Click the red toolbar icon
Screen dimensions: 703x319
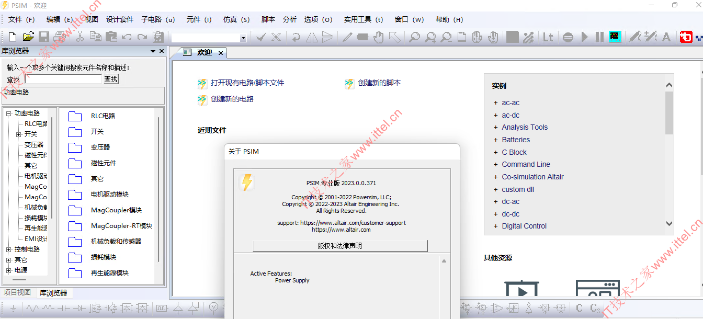coord(686,37)
